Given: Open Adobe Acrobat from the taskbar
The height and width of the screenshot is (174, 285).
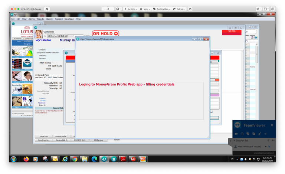Looking at the screenshot, I should tap(123, 159).
